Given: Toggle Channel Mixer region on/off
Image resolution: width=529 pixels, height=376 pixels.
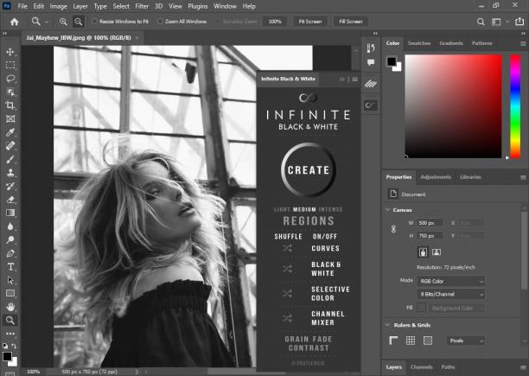Looking at the screenshot, I should tap(328, 318).
